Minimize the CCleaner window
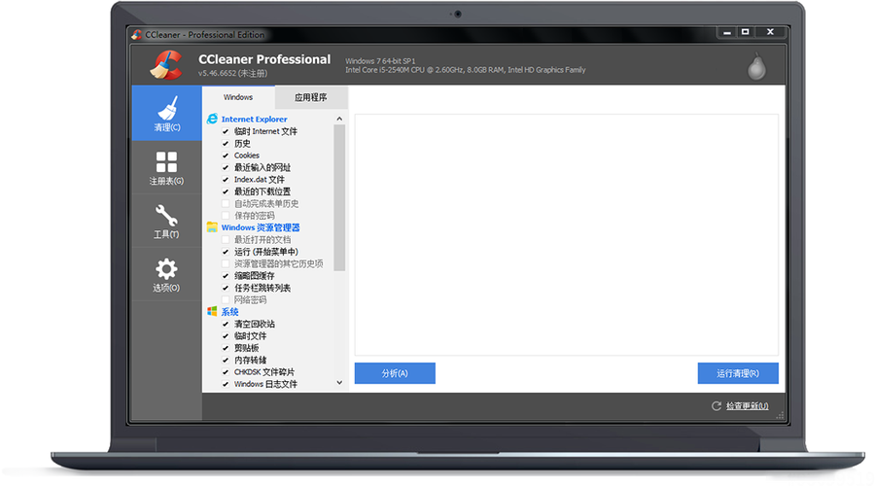The image size is (875, 486). pos(726,32)
